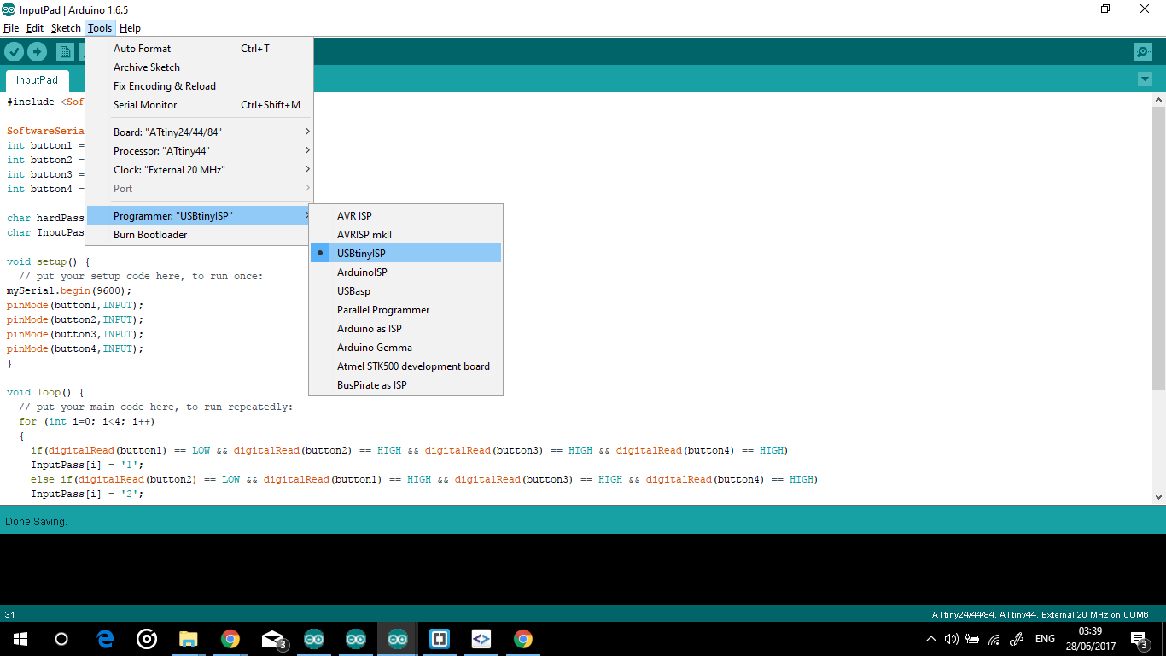Switch to first Arduino taskbar window
The width and height of the screenshot is (1166, 656).
[x=314, y=639]
